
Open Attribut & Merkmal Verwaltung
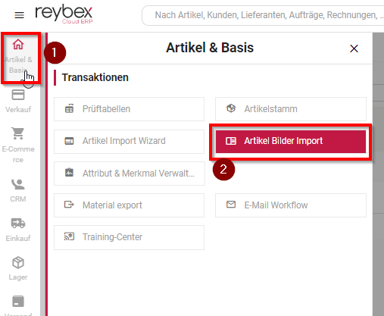(130, 174)
